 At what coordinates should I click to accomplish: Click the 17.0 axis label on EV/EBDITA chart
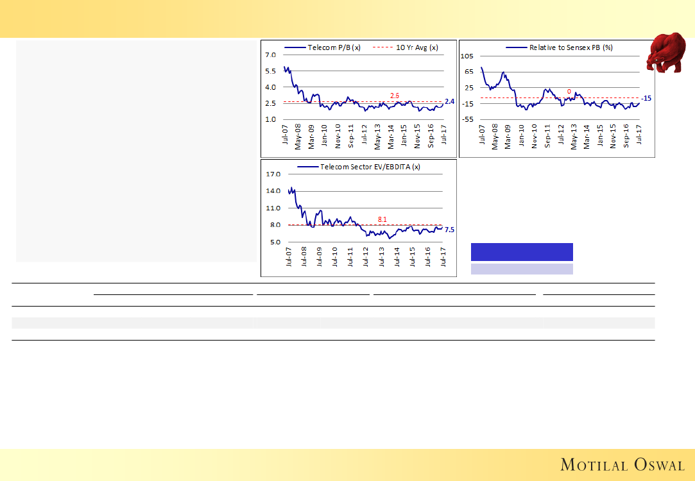(x=273, y=174)
